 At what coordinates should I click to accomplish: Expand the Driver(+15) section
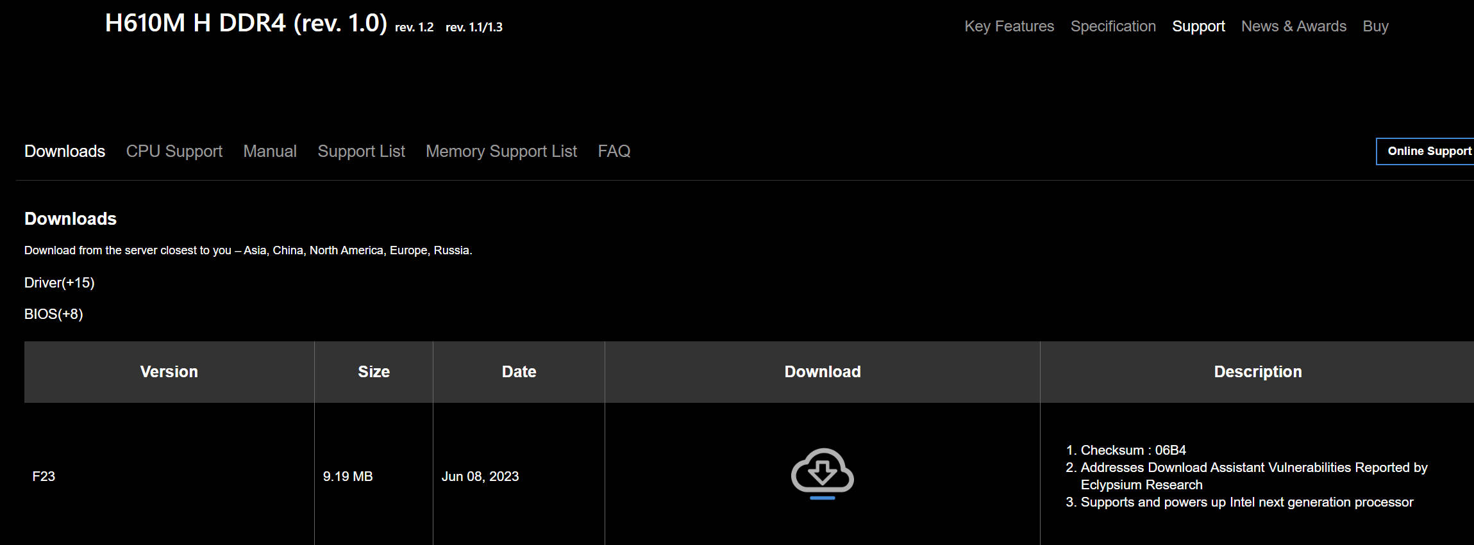(x=60, y=282)
